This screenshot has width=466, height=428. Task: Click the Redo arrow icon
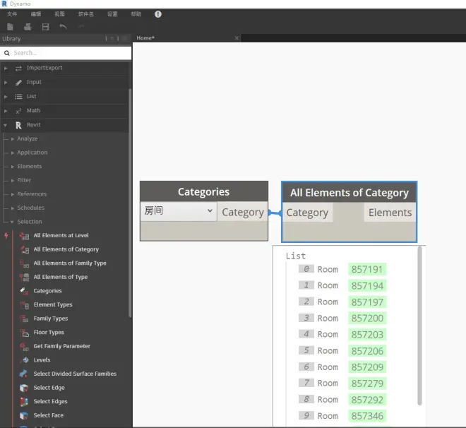[80, 27]
